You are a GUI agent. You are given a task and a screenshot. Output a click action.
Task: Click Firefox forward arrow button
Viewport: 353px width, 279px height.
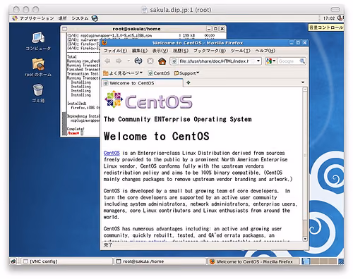119,61
